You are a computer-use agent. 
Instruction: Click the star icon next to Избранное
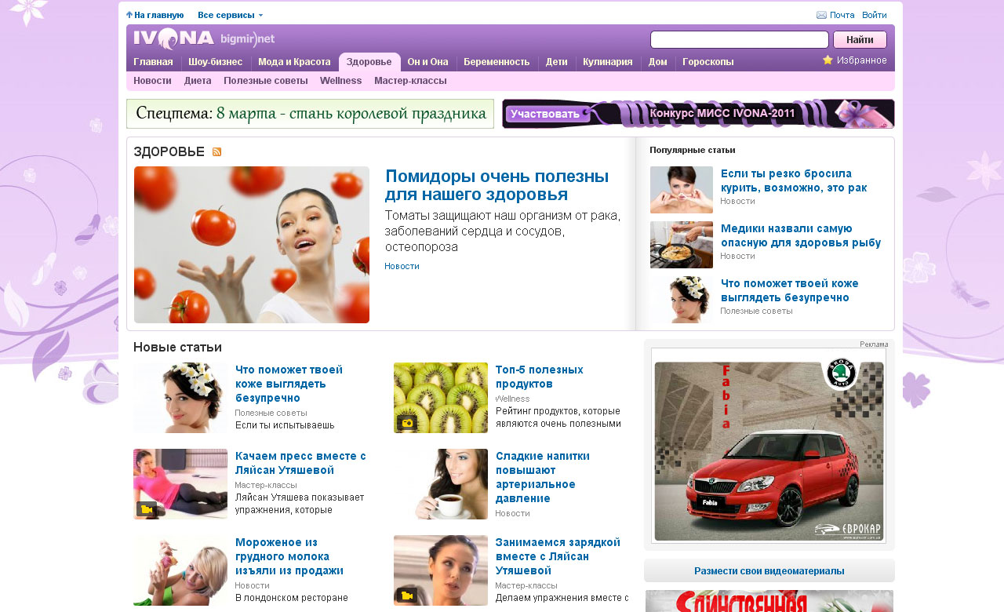(828, 60)
